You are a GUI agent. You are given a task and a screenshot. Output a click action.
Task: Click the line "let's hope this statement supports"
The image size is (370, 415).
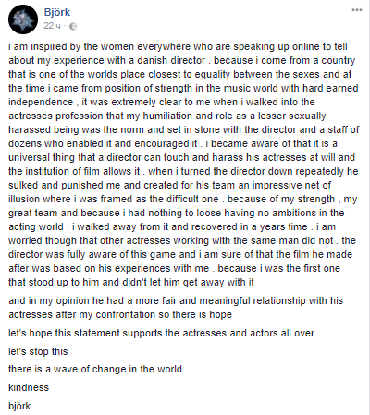[161, 333]
